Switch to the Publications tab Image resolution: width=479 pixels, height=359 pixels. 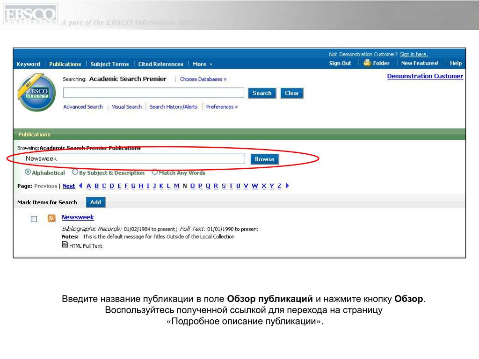point(65,64)
